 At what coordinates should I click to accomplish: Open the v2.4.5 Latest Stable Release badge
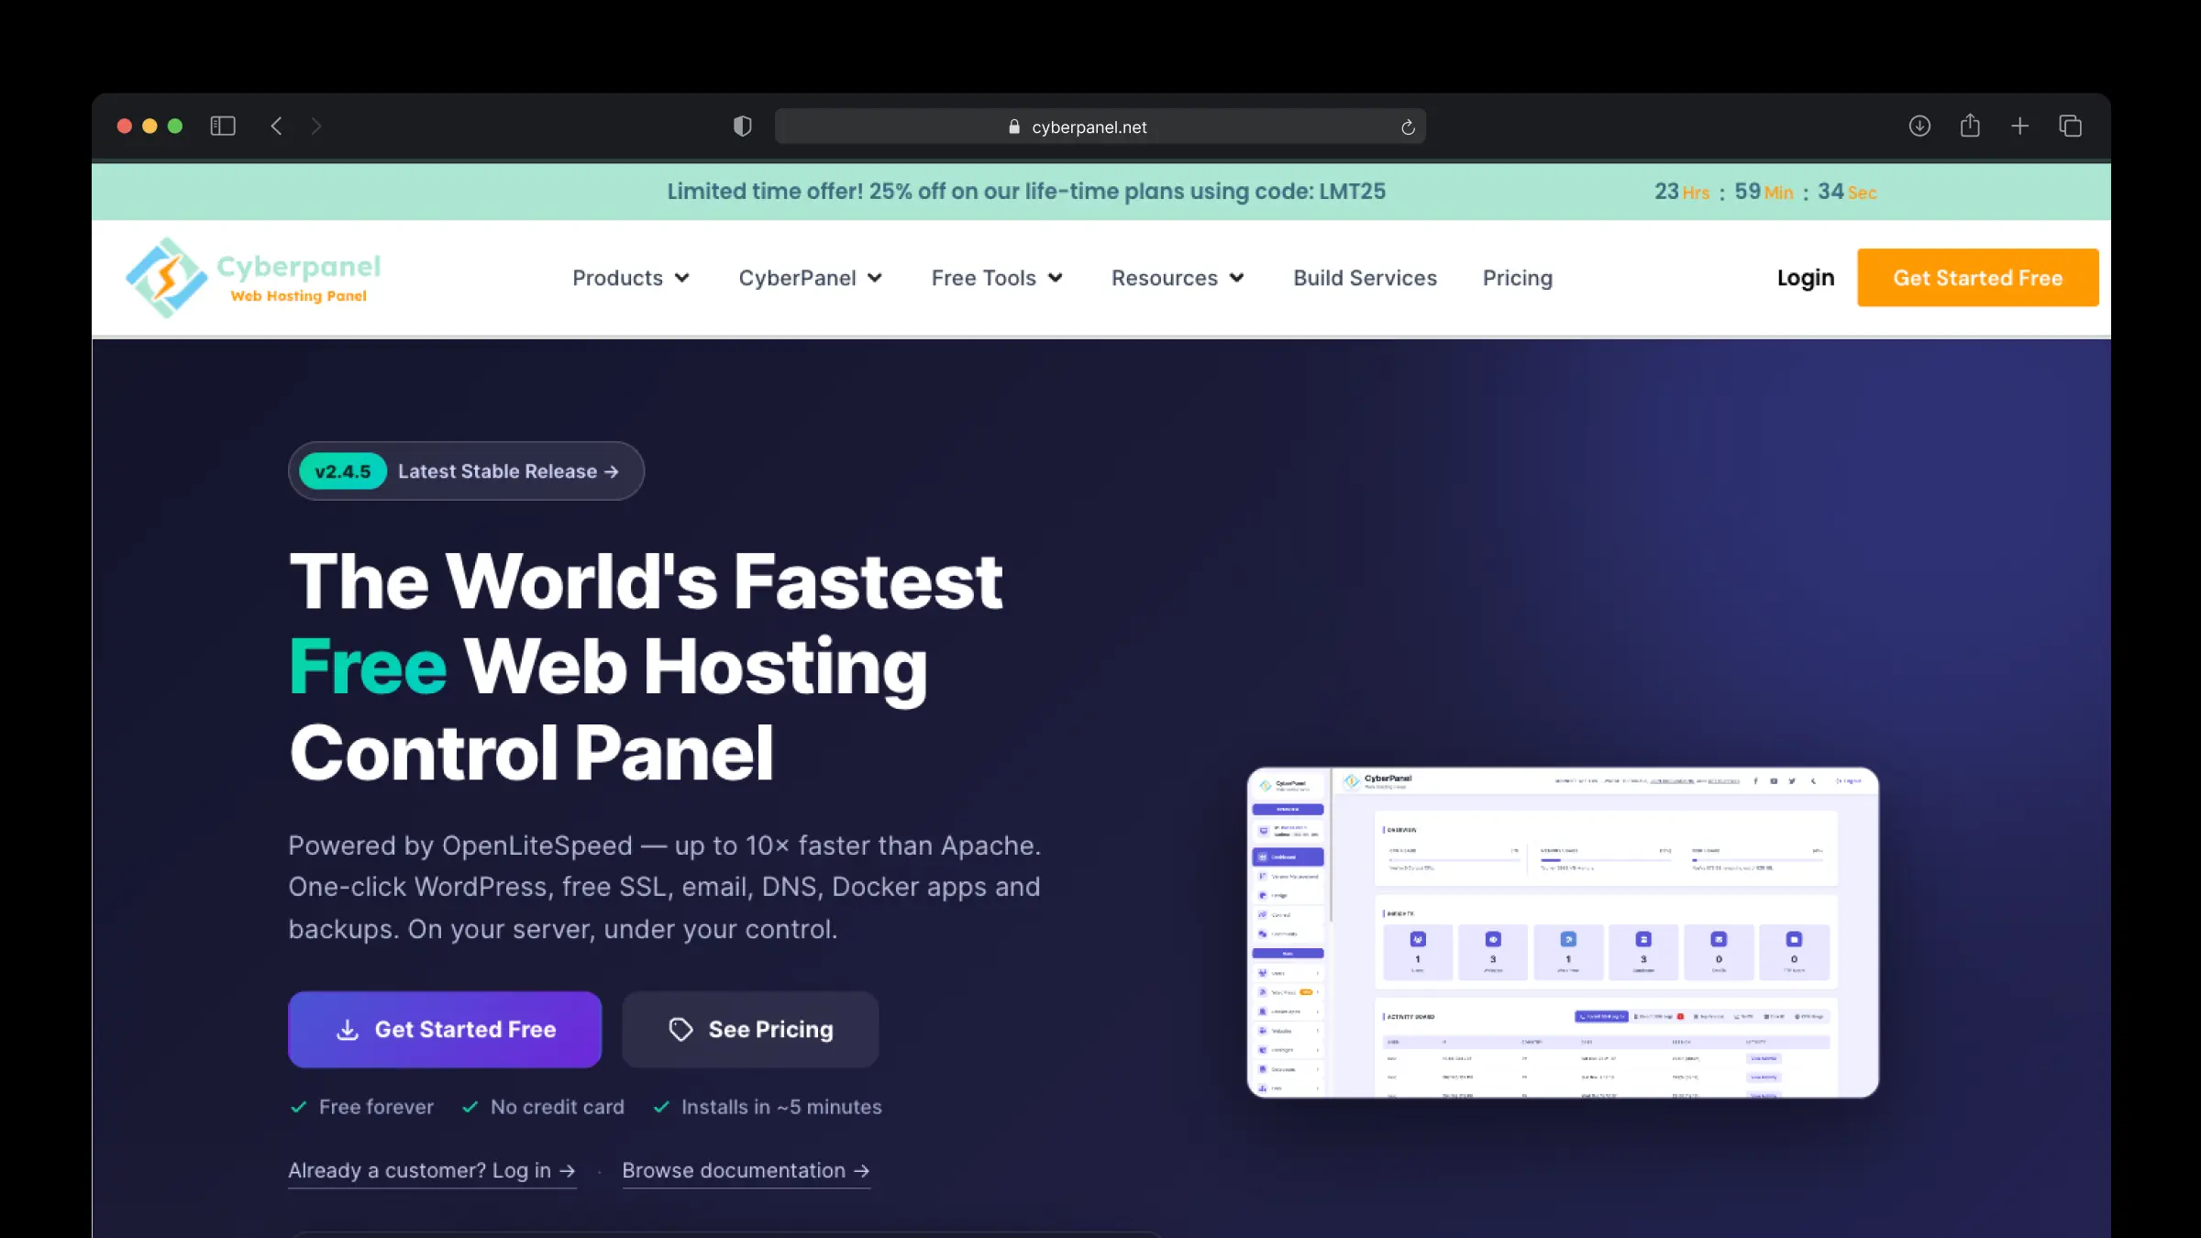(466, 471)
